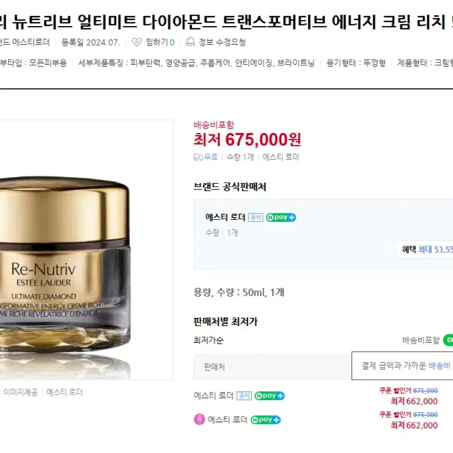Click the 판매처 column header

coord(214,367)
